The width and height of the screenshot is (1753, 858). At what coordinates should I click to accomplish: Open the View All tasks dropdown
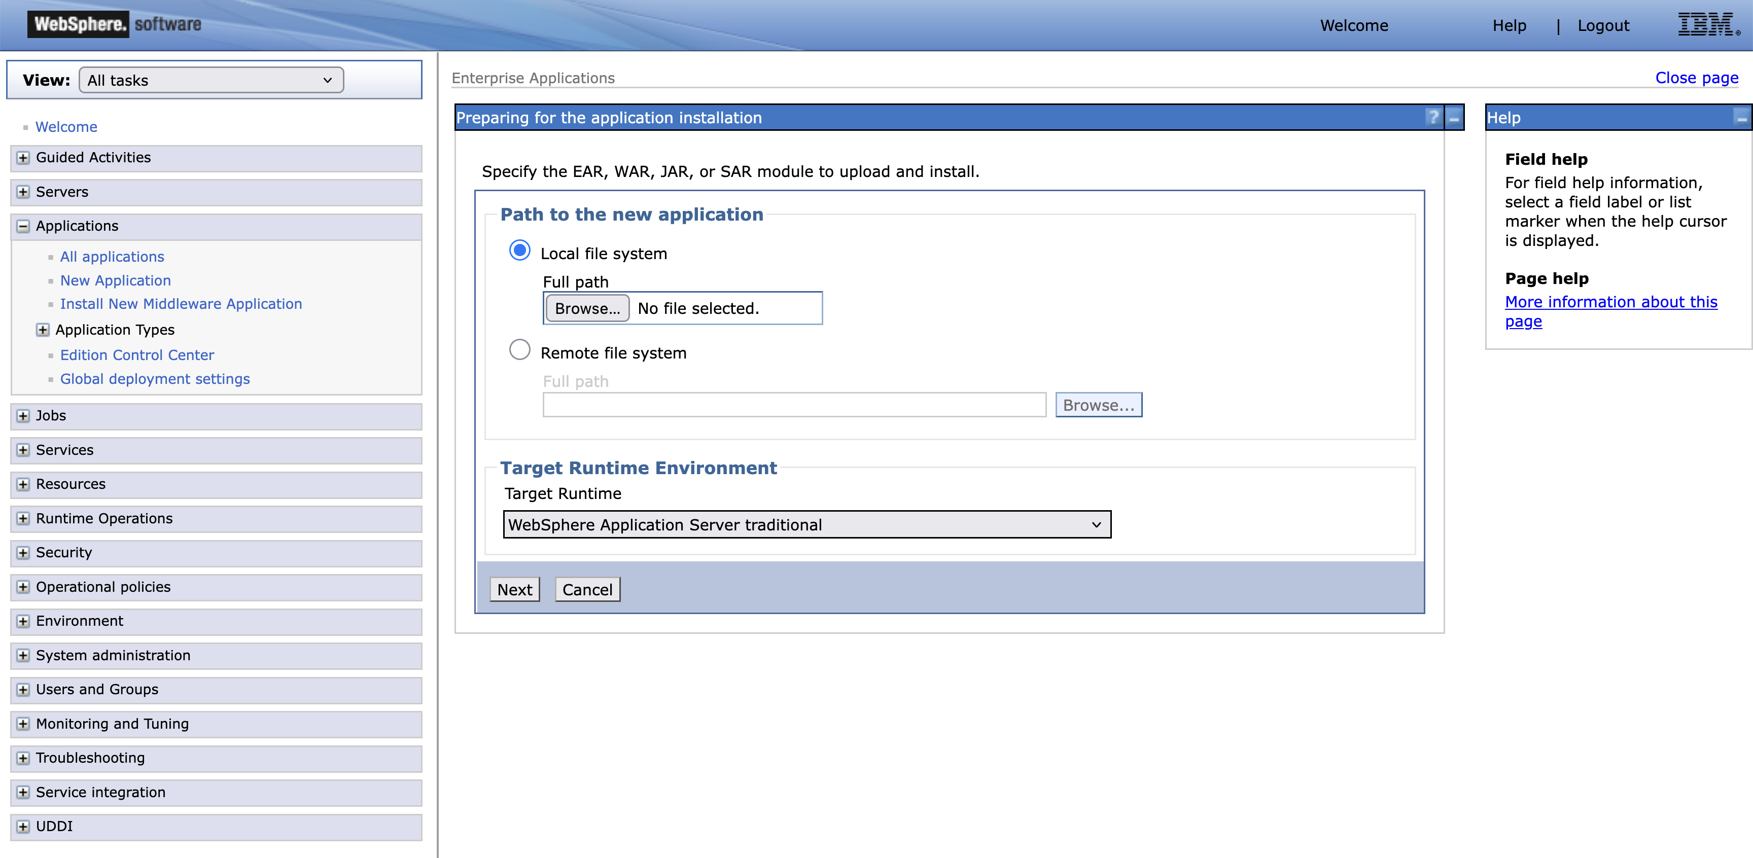211,80
